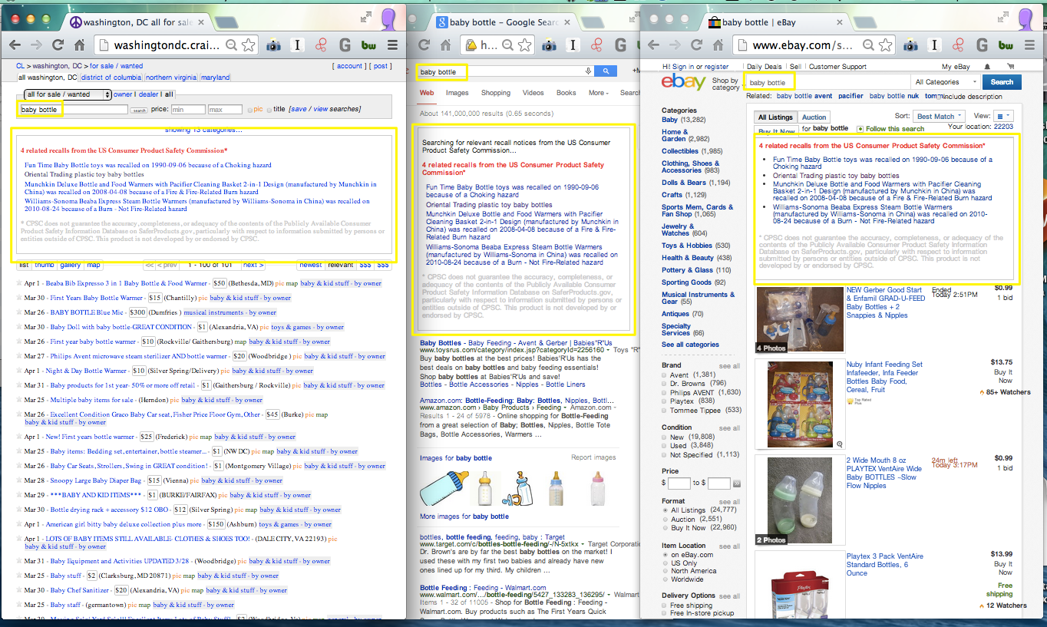Open the 'Nuby Infant Feeding Set' eBay listing
The image size is (1047, 627).
pyautogui.click(x=884, y=377)
